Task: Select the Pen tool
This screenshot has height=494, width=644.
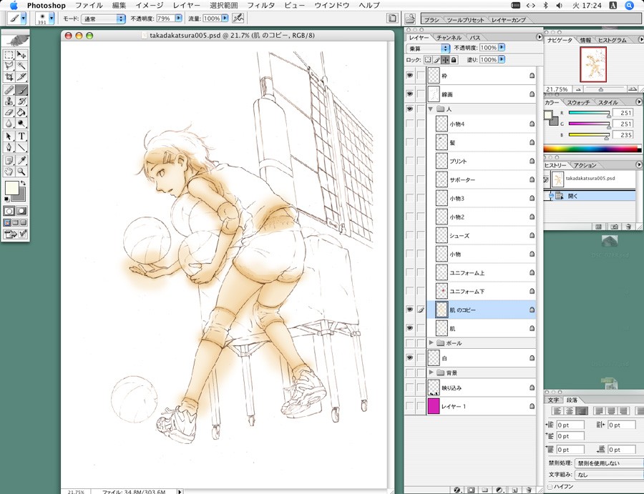Action: coord(9,147)
